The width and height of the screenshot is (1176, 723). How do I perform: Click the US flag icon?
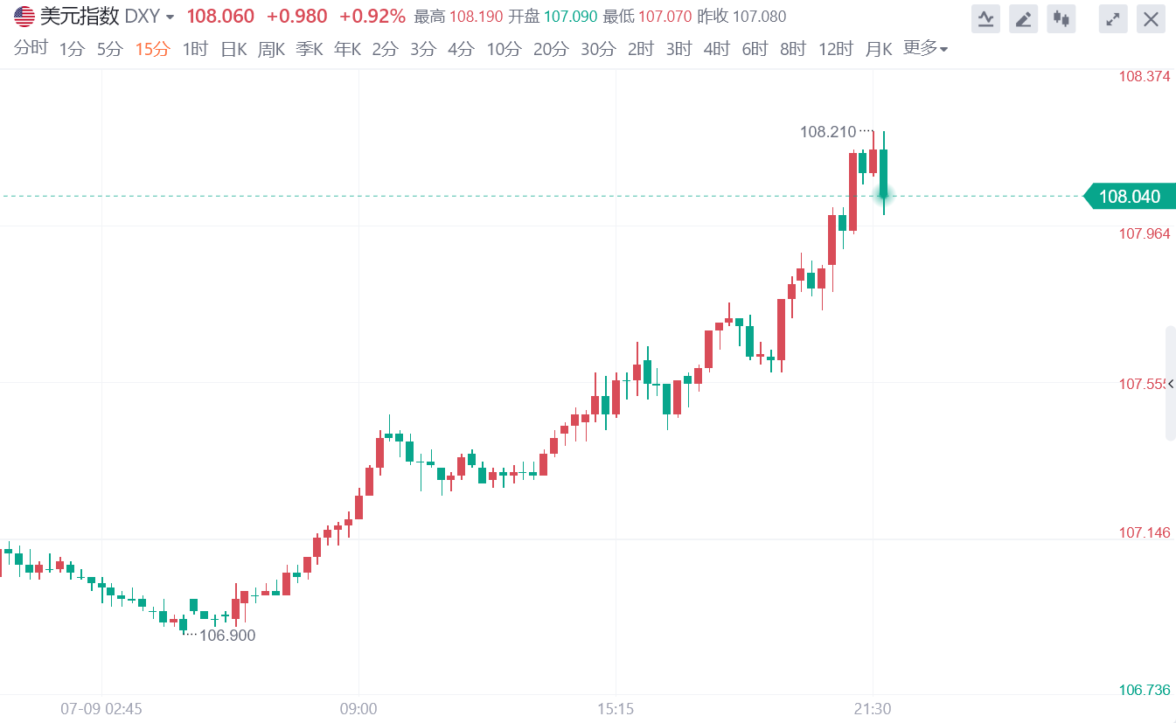click(24, 17)
